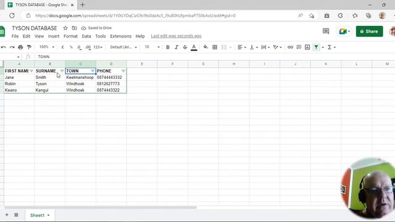The width and height of the screenshot is (395, 222).
Task: Open text rotation options
Action: 277,47
